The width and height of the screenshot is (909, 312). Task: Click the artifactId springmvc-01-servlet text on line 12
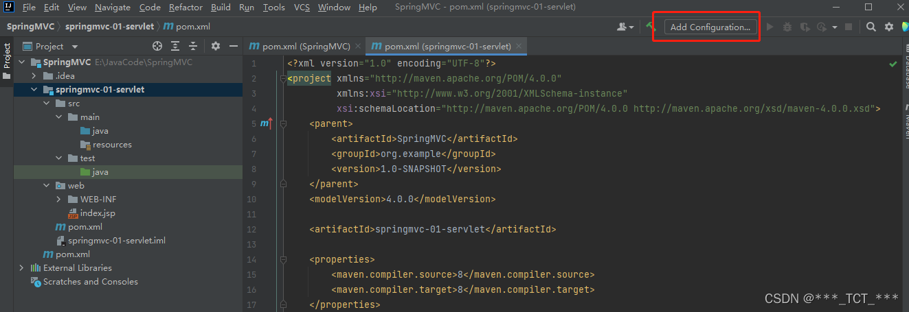(x=429, y=229)
